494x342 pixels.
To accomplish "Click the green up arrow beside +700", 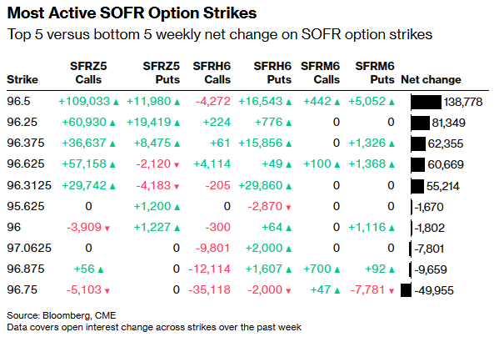I will (337, 269).
